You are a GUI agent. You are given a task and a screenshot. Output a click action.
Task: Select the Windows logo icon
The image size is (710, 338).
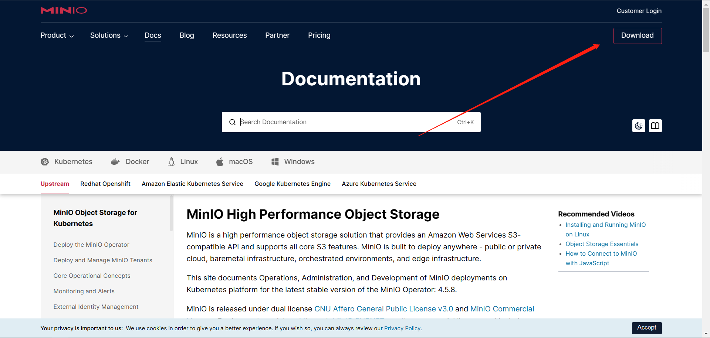(x=275, y=162)
